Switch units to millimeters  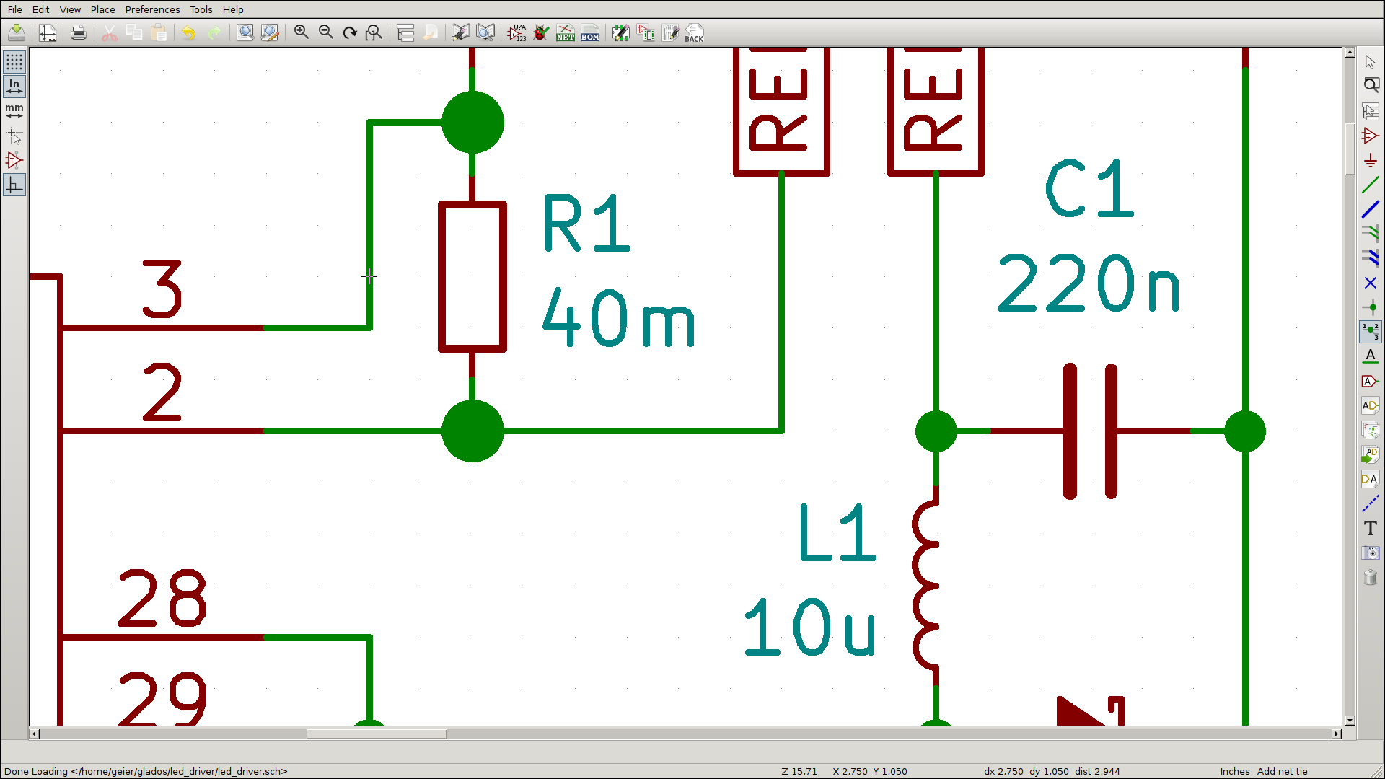point(14,110)
